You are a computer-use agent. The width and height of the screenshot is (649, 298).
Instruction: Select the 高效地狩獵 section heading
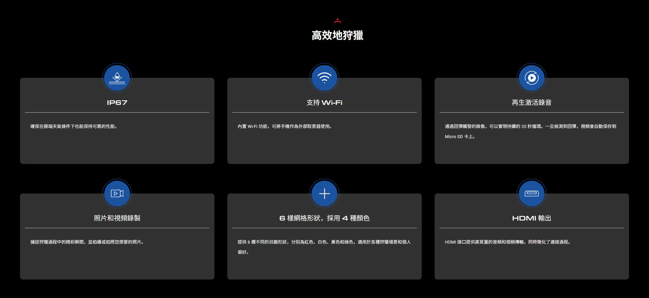coord(338,35)
